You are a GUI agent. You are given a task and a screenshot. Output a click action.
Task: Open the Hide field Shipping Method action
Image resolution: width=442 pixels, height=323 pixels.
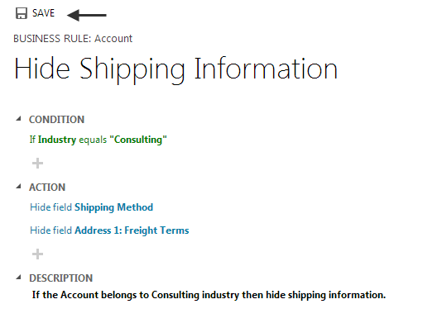(x=92, y=207)
